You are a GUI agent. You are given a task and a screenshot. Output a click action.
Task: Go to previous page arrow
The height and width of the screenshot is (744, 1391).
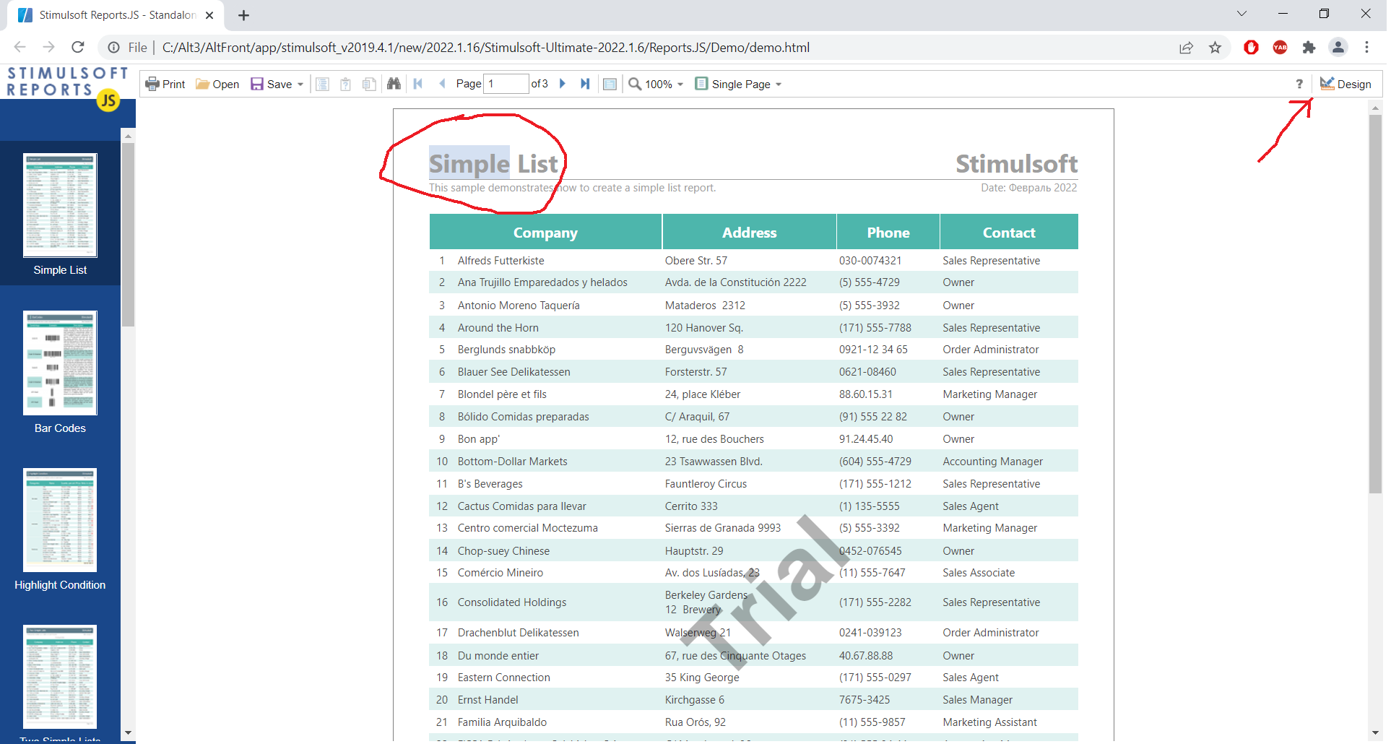pos(442,84)
